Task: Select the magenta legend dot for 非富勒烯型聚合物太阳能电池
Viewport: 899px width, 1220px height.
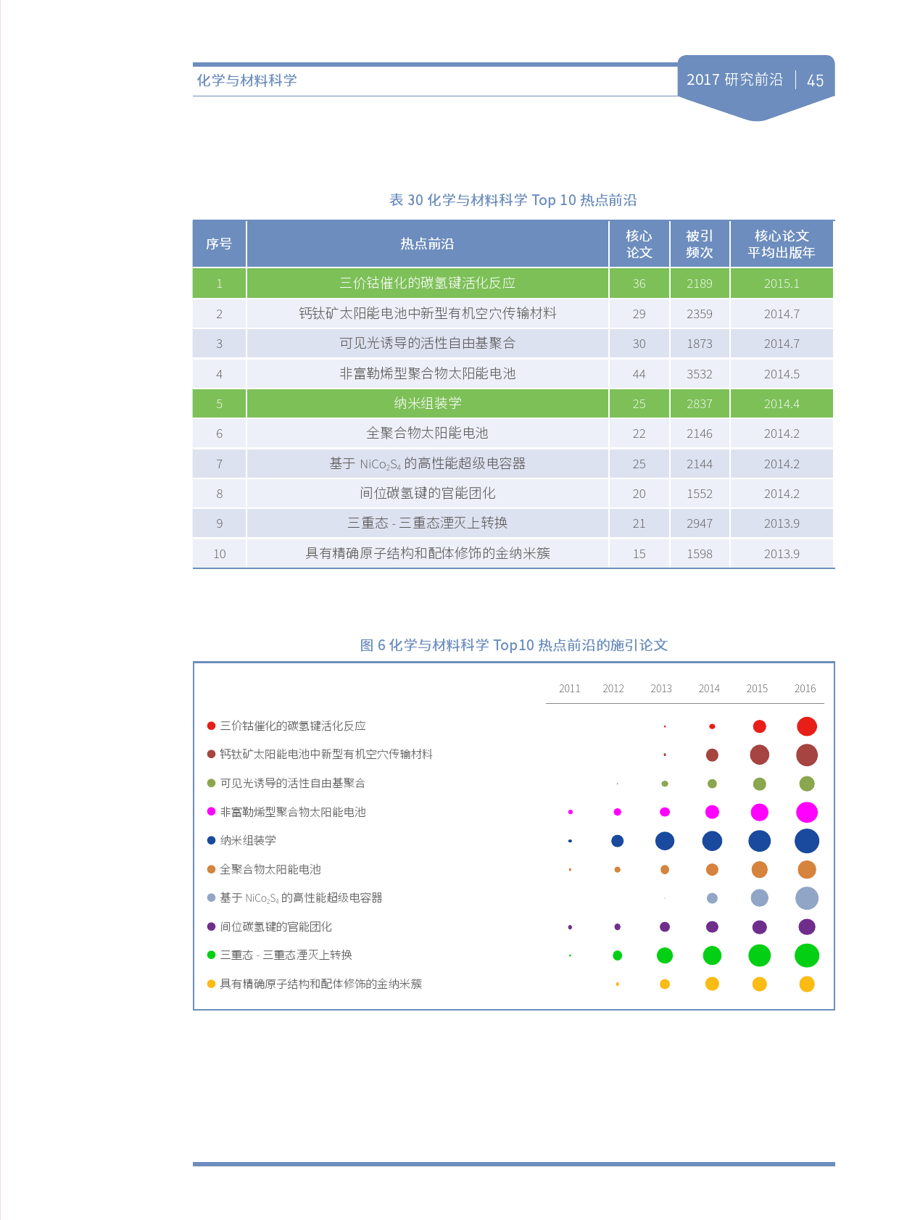Action: pyautogui.click(x=211, y=812)
